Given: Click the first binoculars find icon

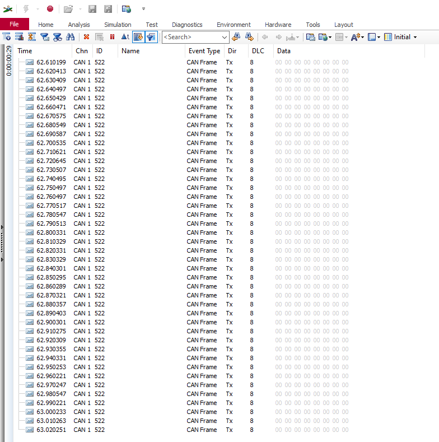Looking at the screenshot, I should 70,37.
